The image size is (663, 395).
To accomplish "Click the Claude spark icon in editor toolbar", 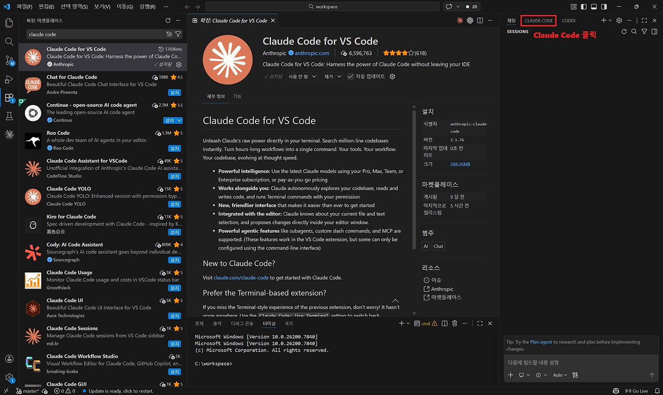I will (x=460, y=21).
